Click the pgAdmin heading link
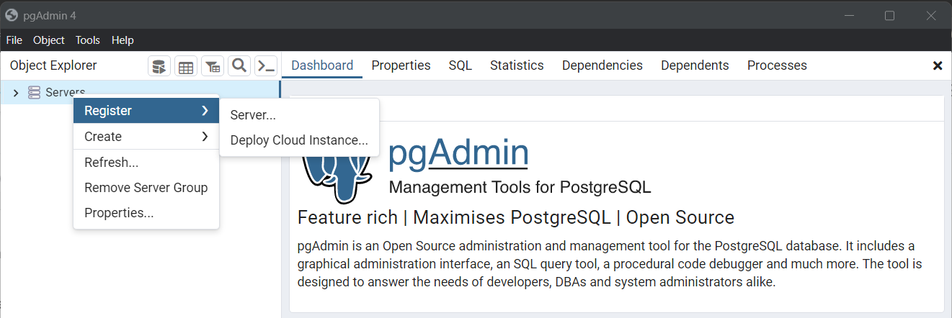952x318 pixels. [x=458, y=152]
